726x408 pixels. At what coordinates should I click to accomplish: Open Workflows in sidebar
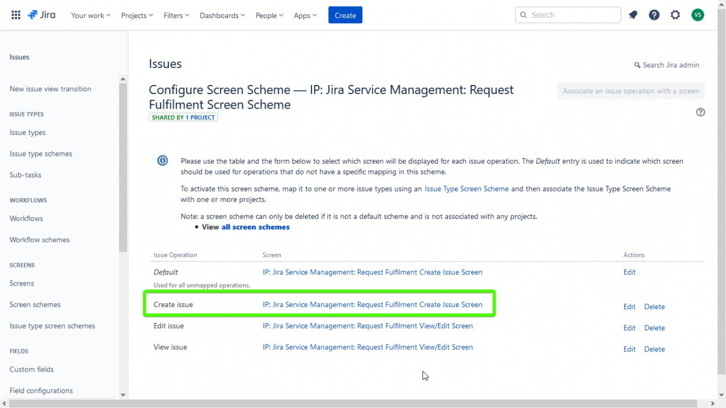(x=26, y=219)
